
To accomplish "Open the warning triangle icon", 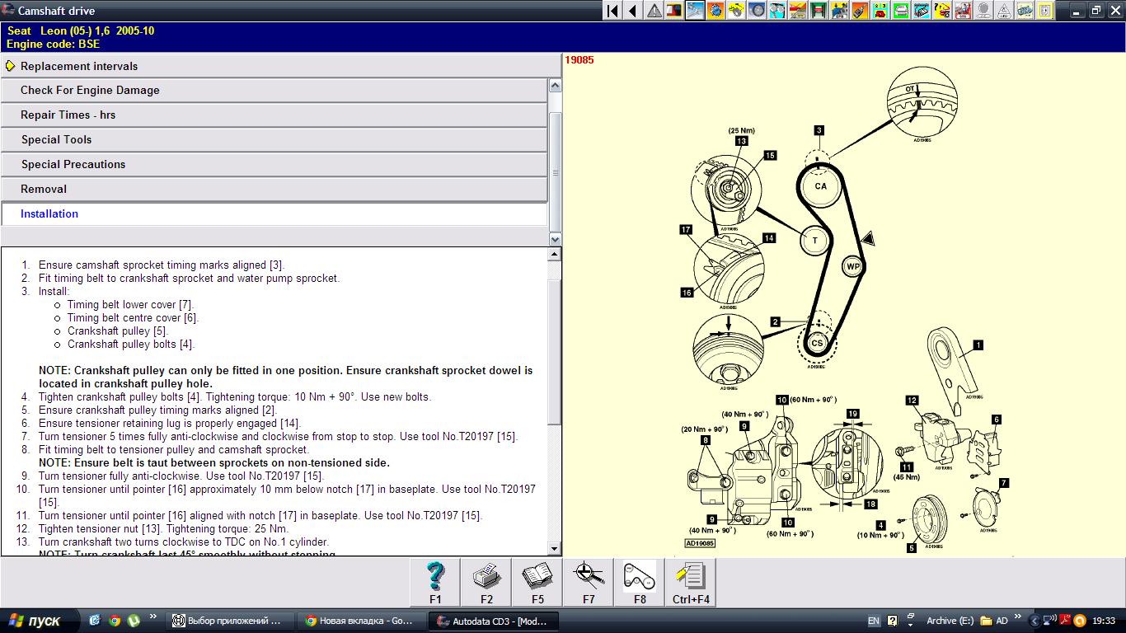I will click(654, 11).
